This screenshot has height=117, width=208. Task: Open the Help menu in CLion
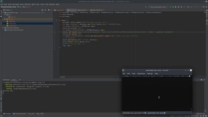57,4
